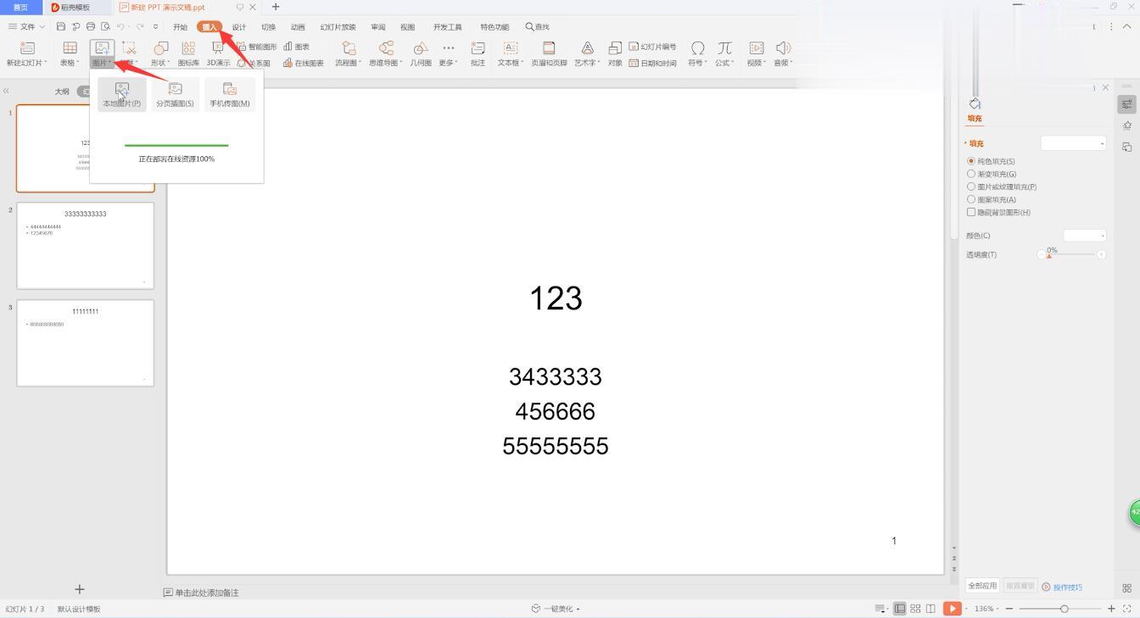The width and height of the screenshot is (1140, 618).
Task: Insert slide number (幻灯片编号)
Action: click(x=652, y=47)
